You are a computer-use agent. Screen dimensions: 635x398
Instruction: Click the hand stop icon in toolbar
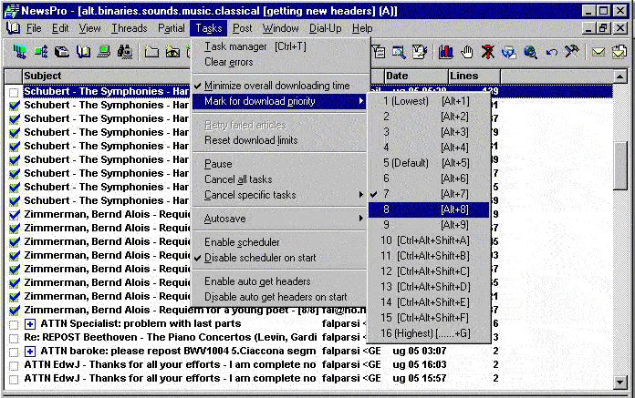(x=467, y=52)
